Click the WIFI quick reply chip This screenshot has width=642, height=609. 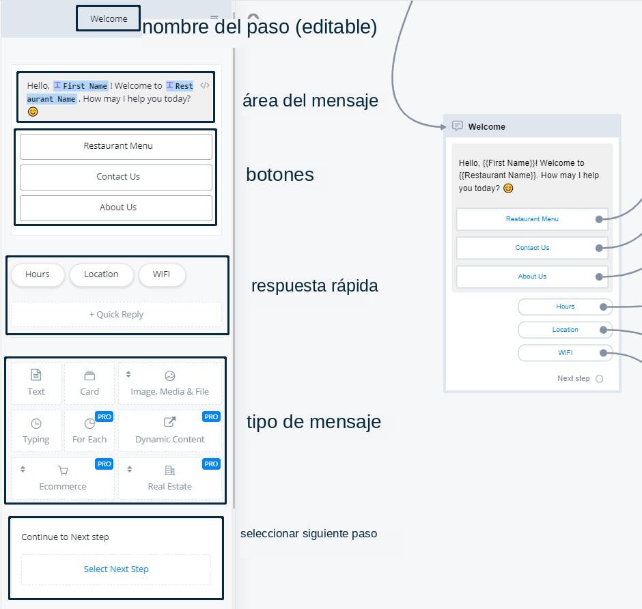pos(162,274)
